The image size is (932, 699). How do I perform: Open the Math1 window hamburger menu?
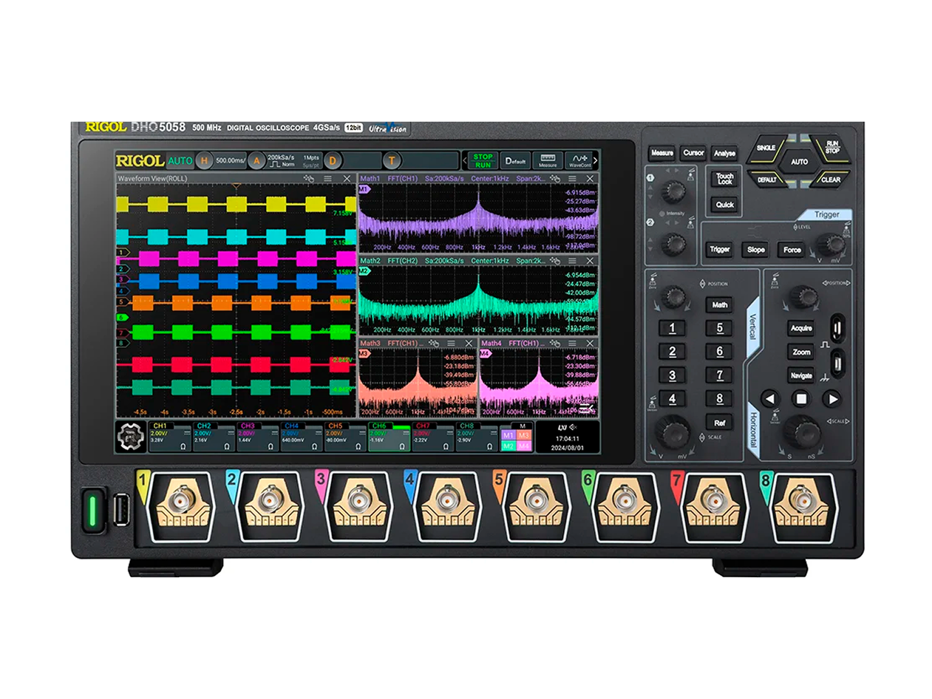[572, 179]
